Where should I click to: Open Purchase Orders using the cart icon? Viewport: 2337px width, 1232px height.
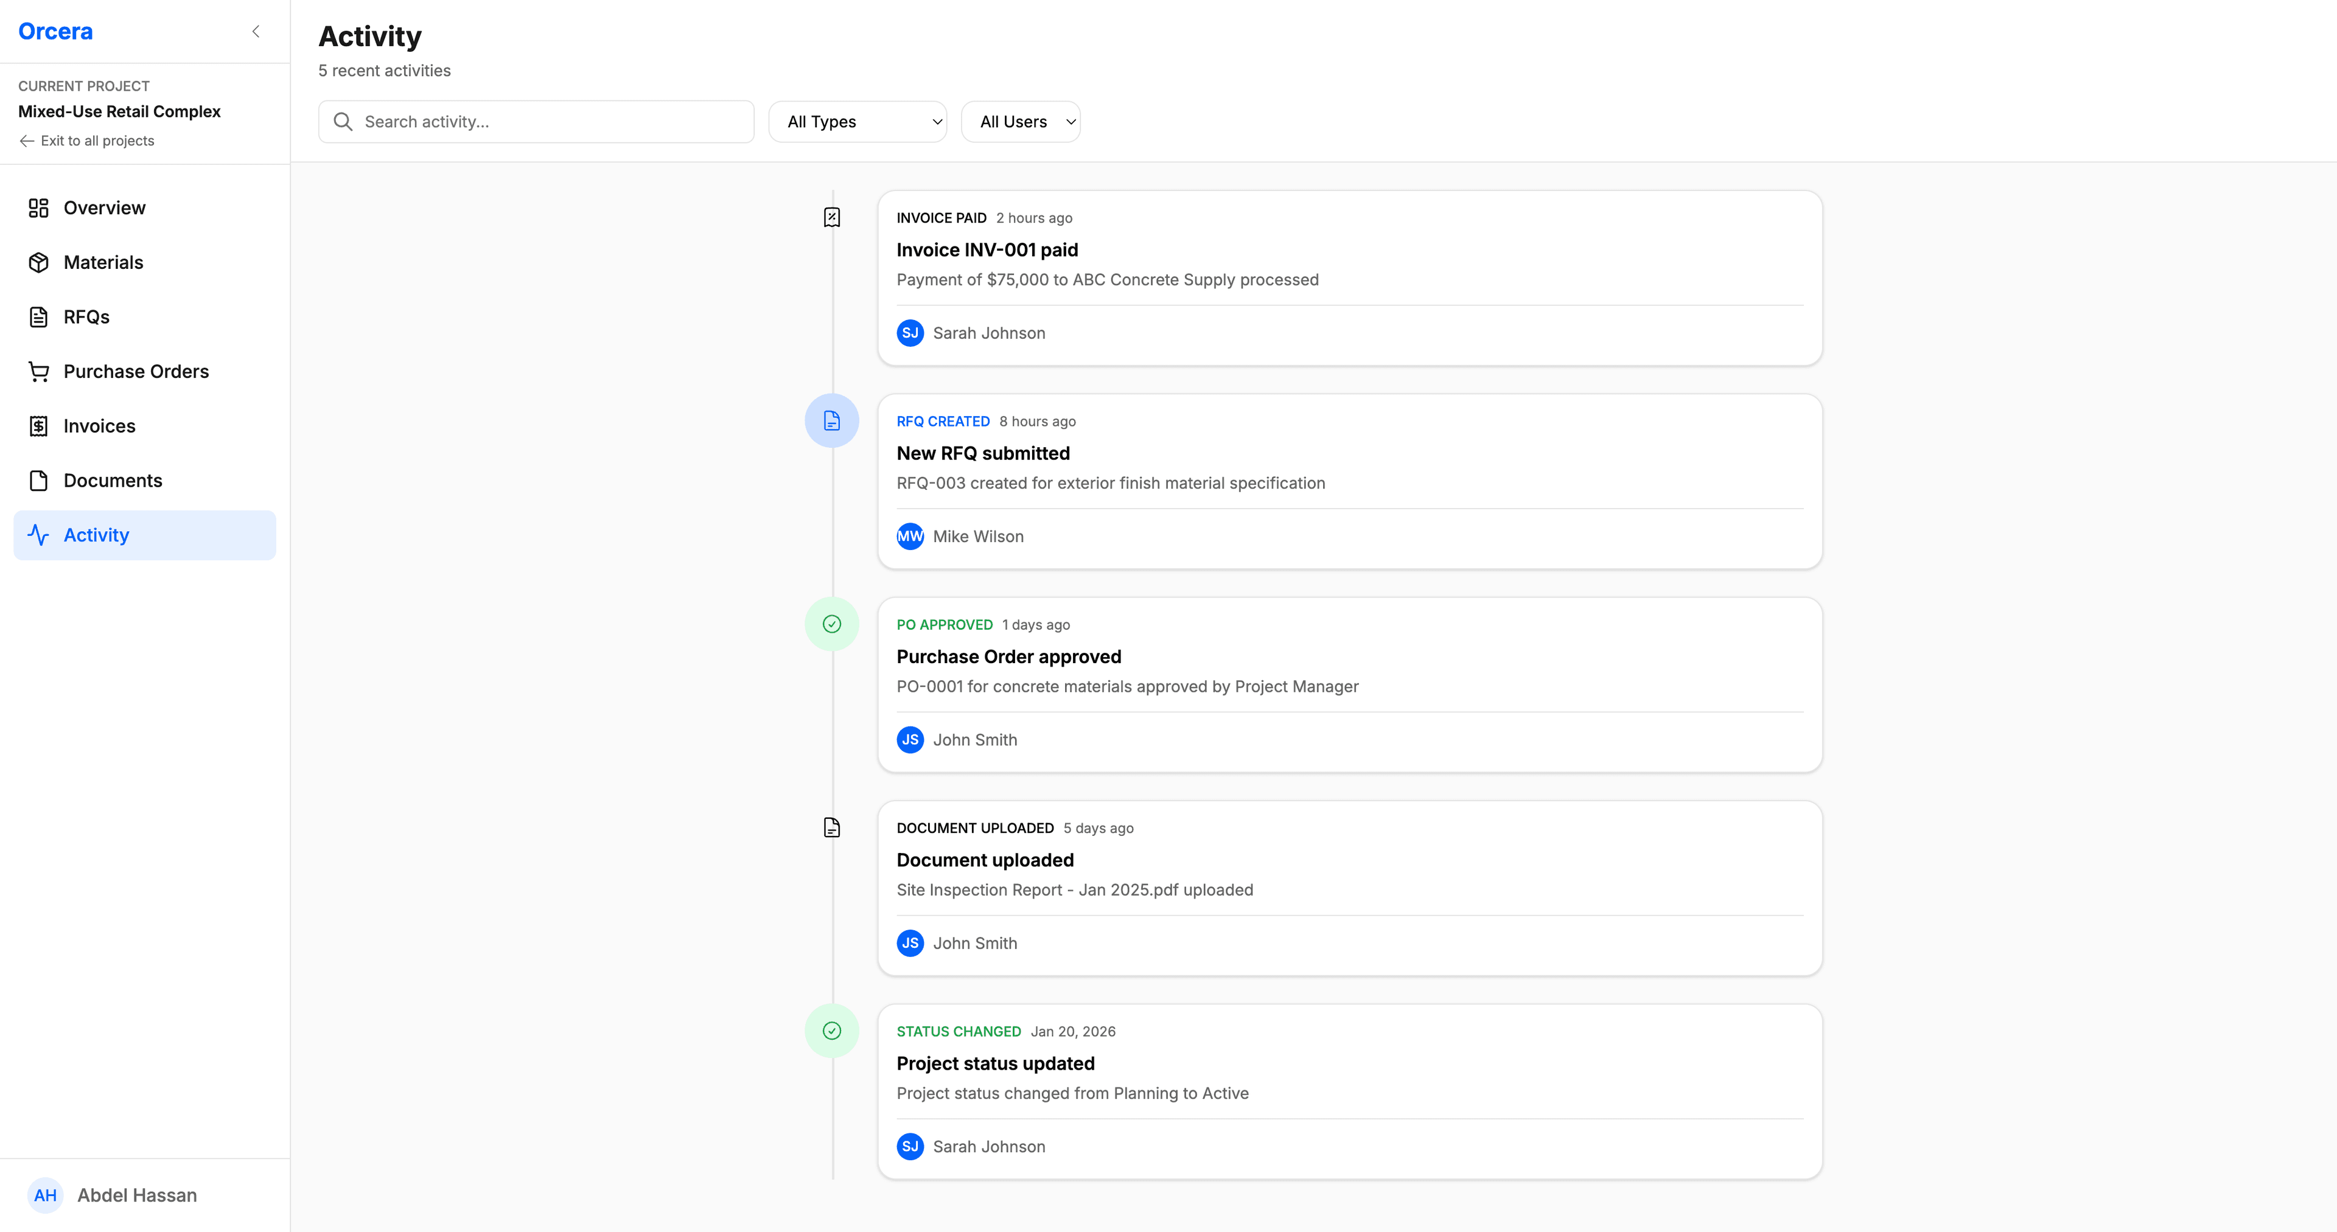point(38,371)
